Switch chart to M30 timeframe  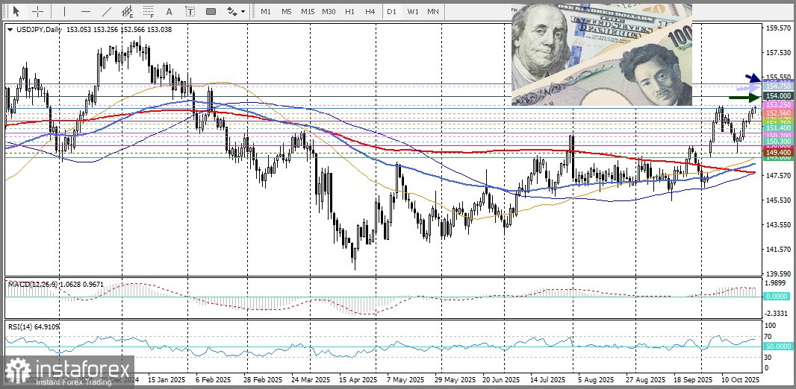tap(329, 11)
